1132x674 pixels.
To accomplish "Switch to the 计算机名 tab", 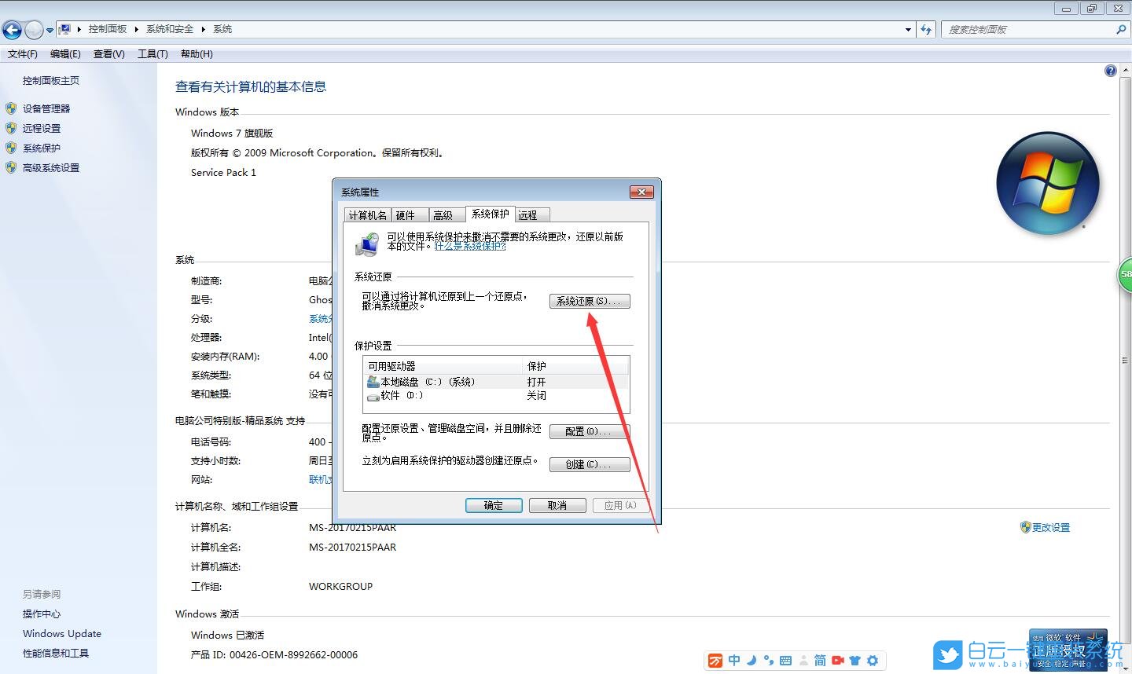I will tap(368, 215).
